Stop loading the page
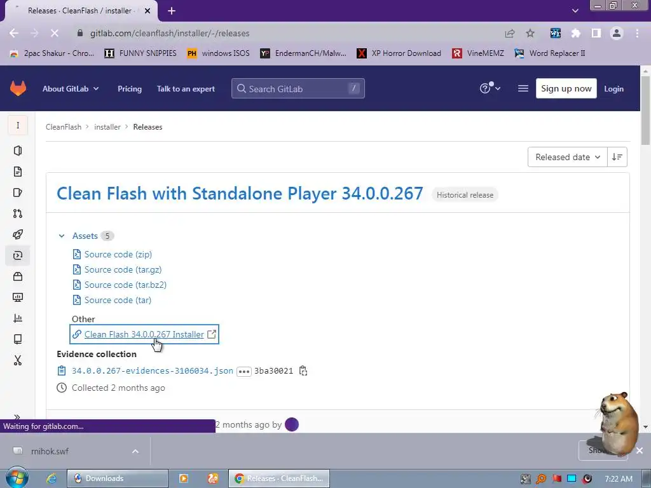 [55, 33]
